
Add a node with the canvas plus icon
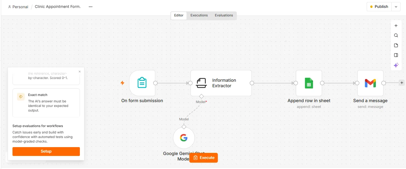[396, 26]
